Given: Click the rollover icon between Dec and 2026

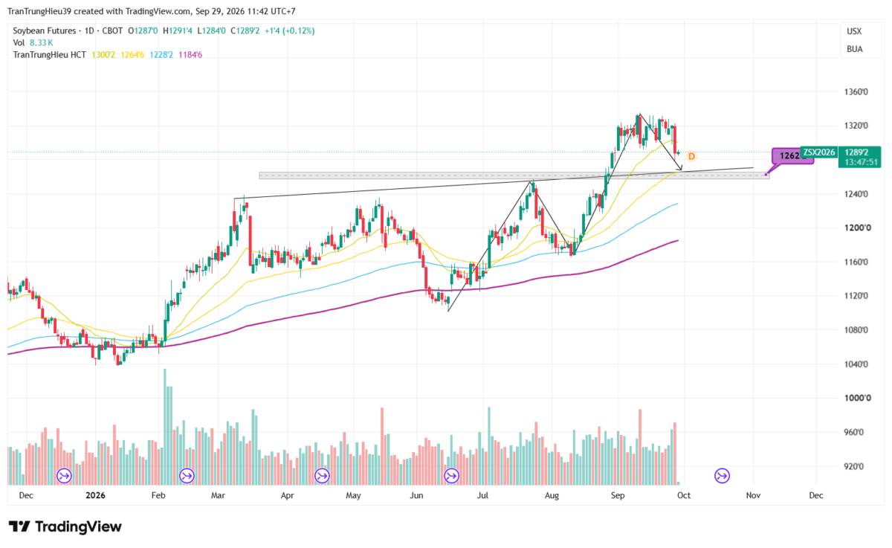Looking at the screenshot, I should 64,475.
